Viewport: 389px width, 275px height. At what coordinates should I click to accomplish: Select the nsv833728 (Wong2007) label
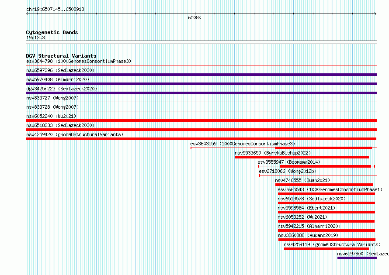coord(52,107)
